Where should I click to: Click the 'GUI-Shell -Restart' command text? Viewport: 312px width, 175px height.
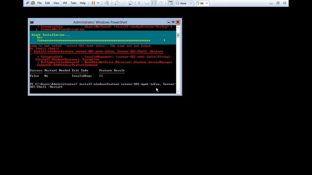[46, 87]
